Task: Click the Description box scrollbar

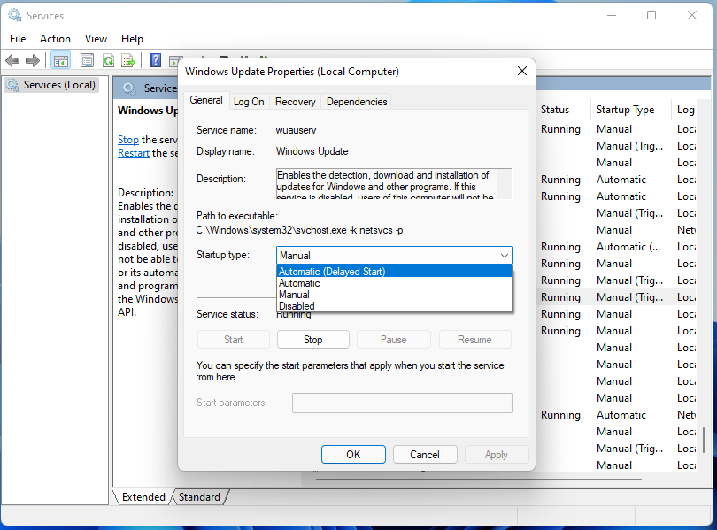Action: [x=505, y=183]
